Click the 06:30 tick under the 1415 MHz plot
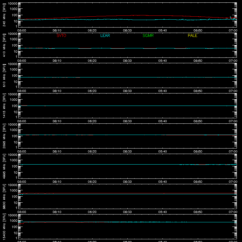This screenshot has height=242, width=242. (x=127, y=121)
